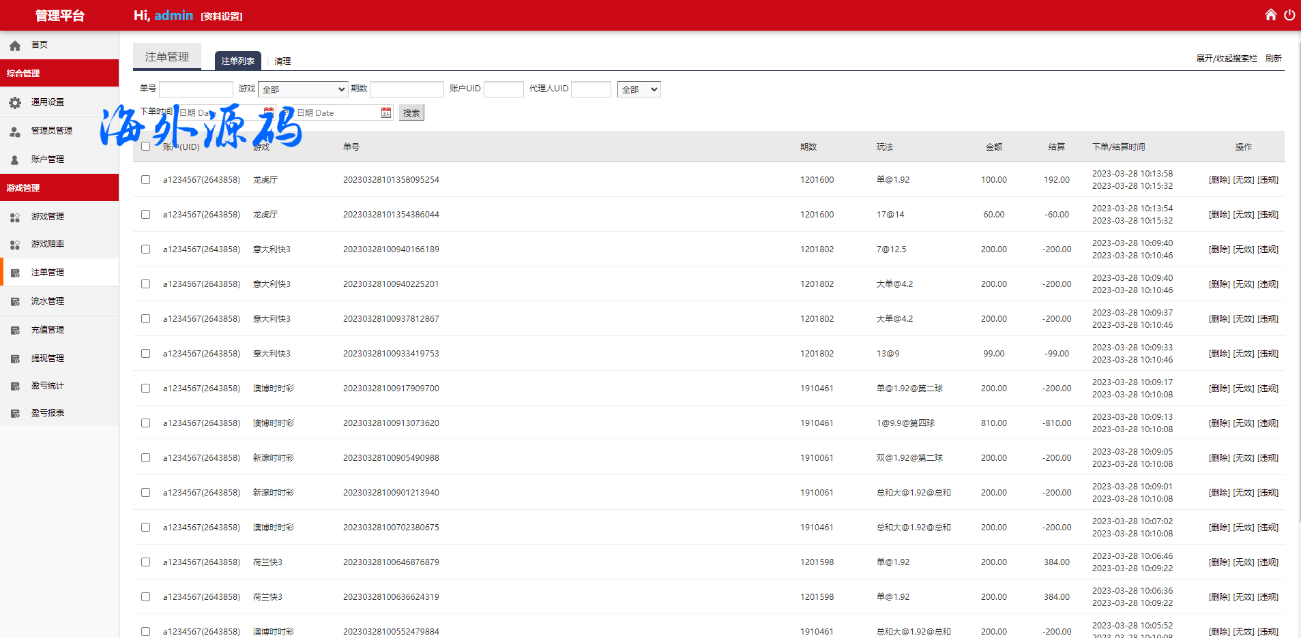Screen dimensions: 1301x638
Task: Open the 全部 dropdown after 代理人UID
Action: (639, 89)
